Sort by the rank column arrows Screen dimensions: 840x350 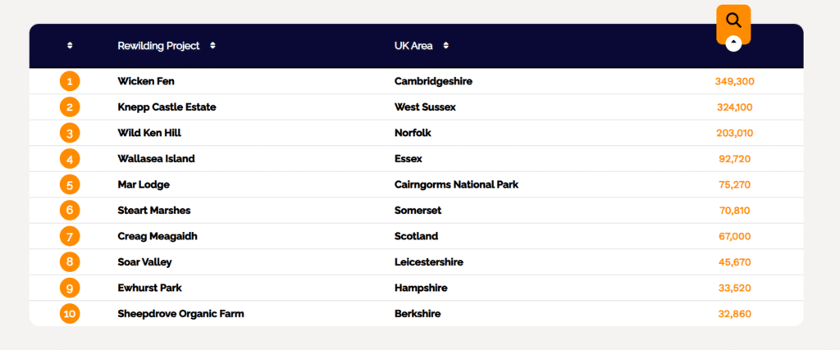point(70,46)
